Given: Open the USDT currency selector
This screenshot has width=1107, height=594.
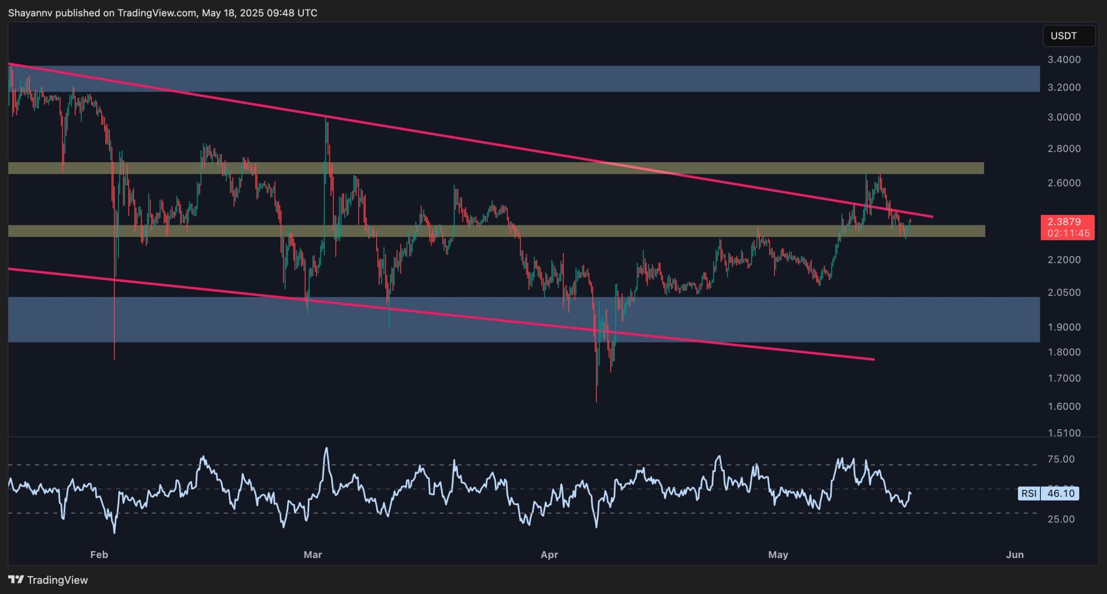Looking at the screenshot, I should tap(1069, 36).
